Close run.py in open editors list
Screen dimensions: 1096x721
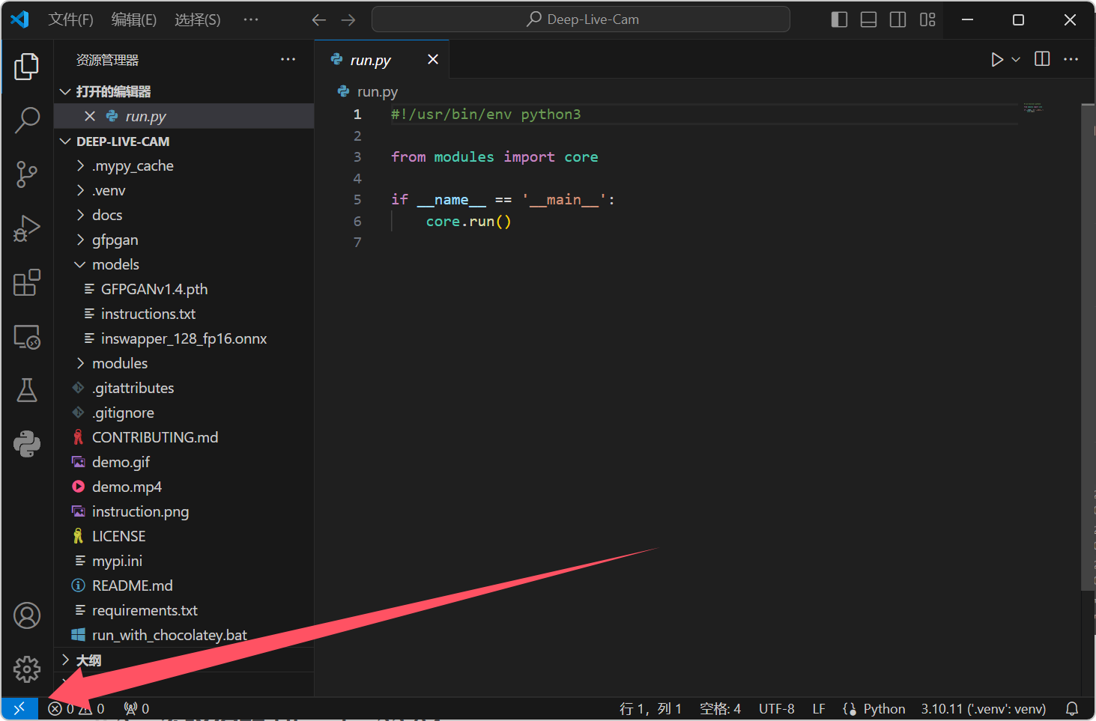click(90, 116)
